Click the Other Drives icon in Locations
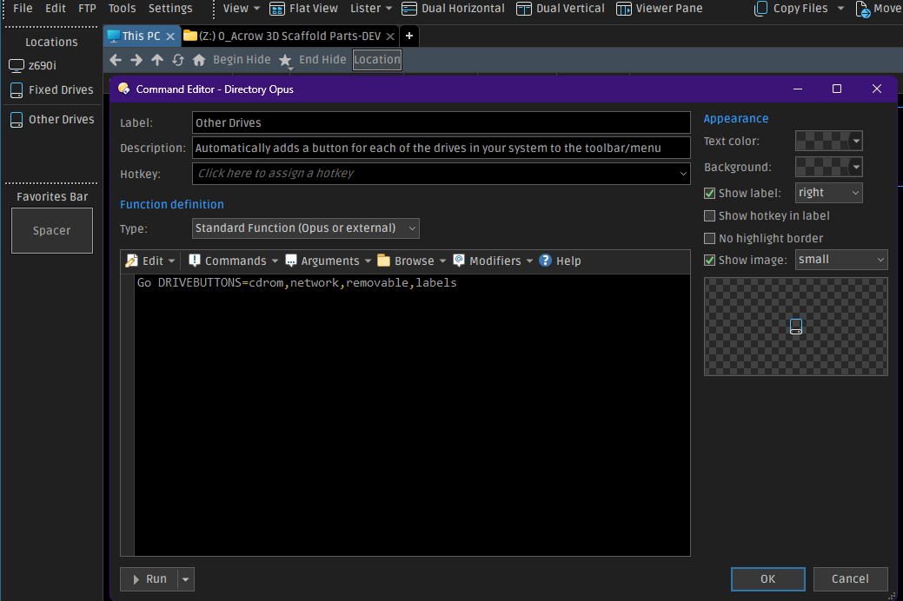This screenshot has width=903, height=601. point(17,120)
